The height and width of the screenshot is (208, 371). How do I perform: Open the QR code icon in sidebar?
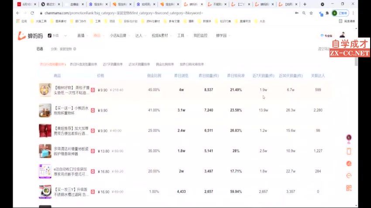tap(349, 188)
